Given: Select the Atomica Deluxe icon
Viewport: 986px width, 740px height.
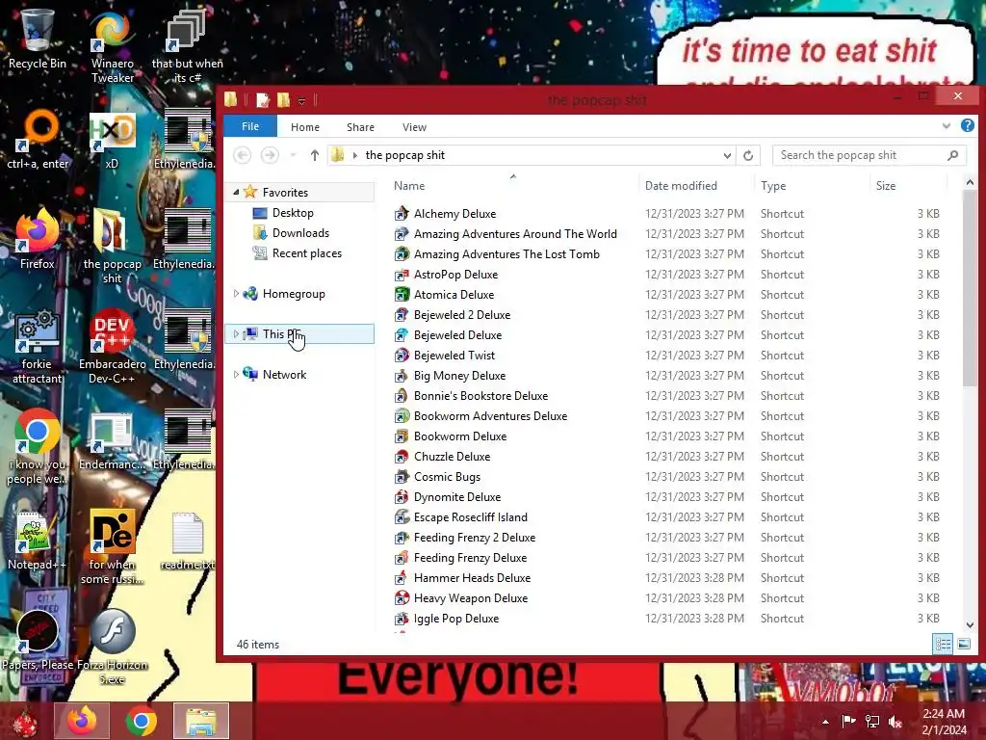Looking at the screenshot, I should (x=402, y=295).
